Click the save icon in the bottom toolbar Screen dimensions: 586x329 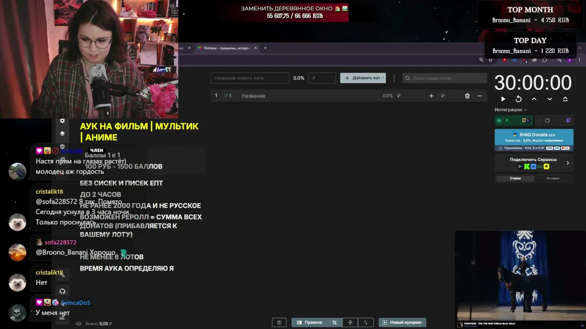(x=279, y=323)
